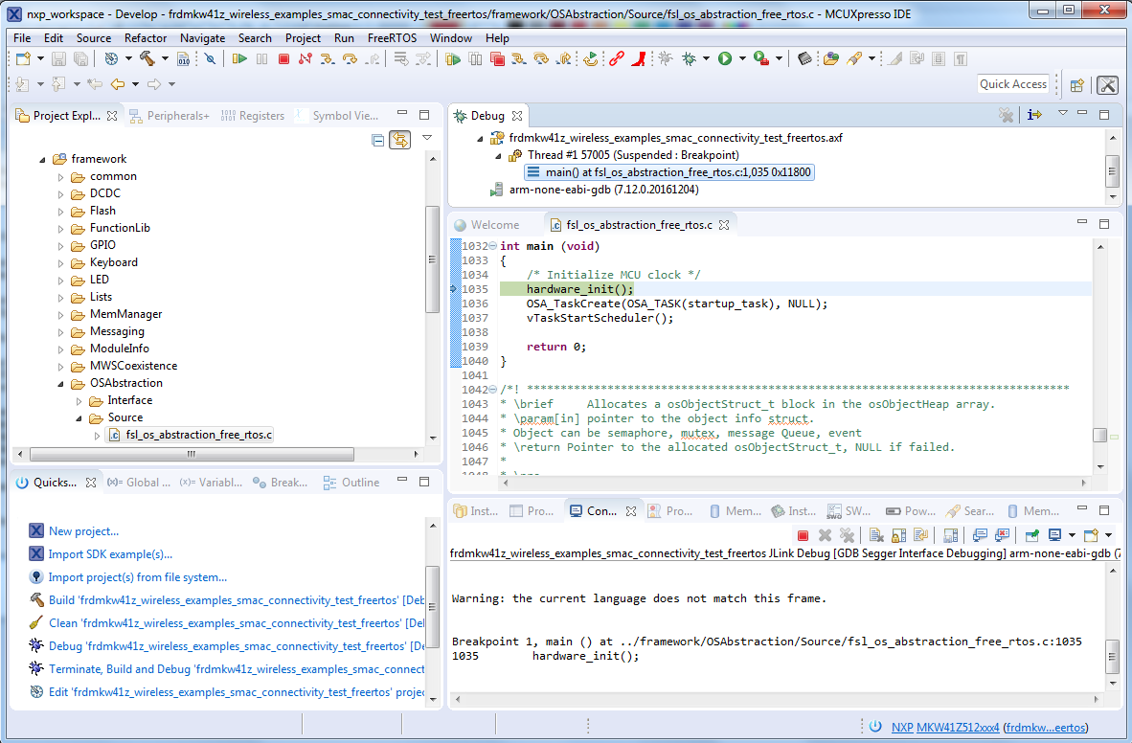Click the Quick Access search field

click(1013, 84)
